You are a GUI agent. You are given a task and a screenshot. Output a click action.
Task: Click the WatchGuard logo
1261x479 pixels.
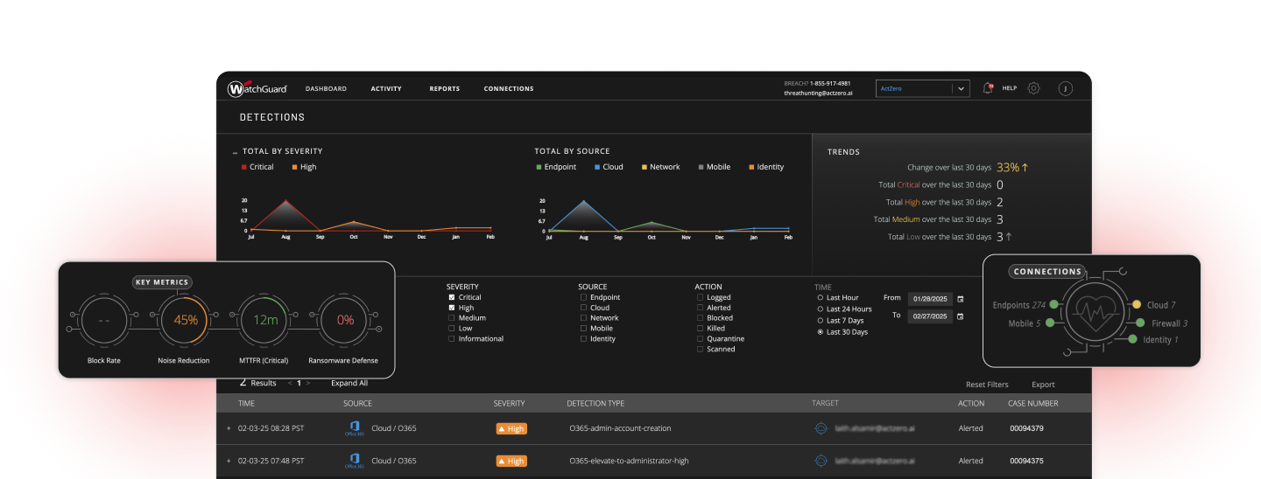[257, 89]
